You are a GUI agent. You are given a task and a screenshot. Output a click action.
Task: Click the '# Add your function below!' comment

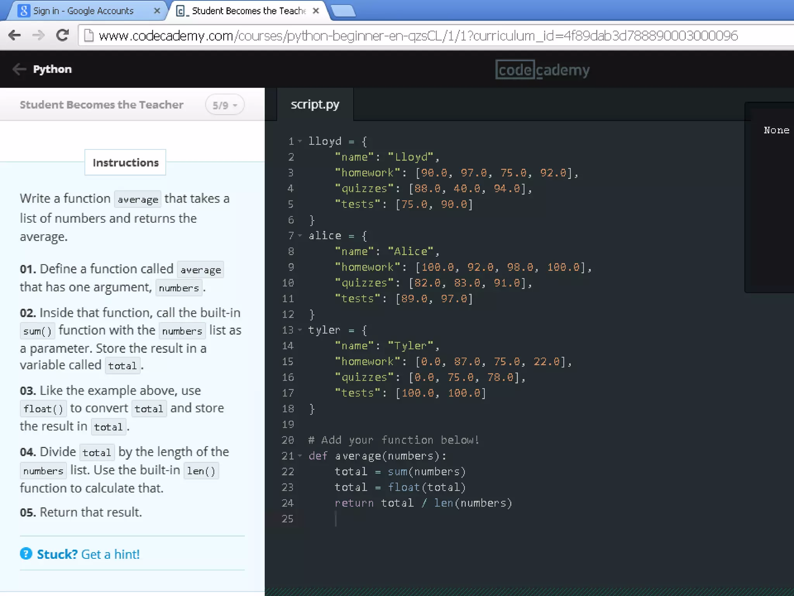[394, 440]
